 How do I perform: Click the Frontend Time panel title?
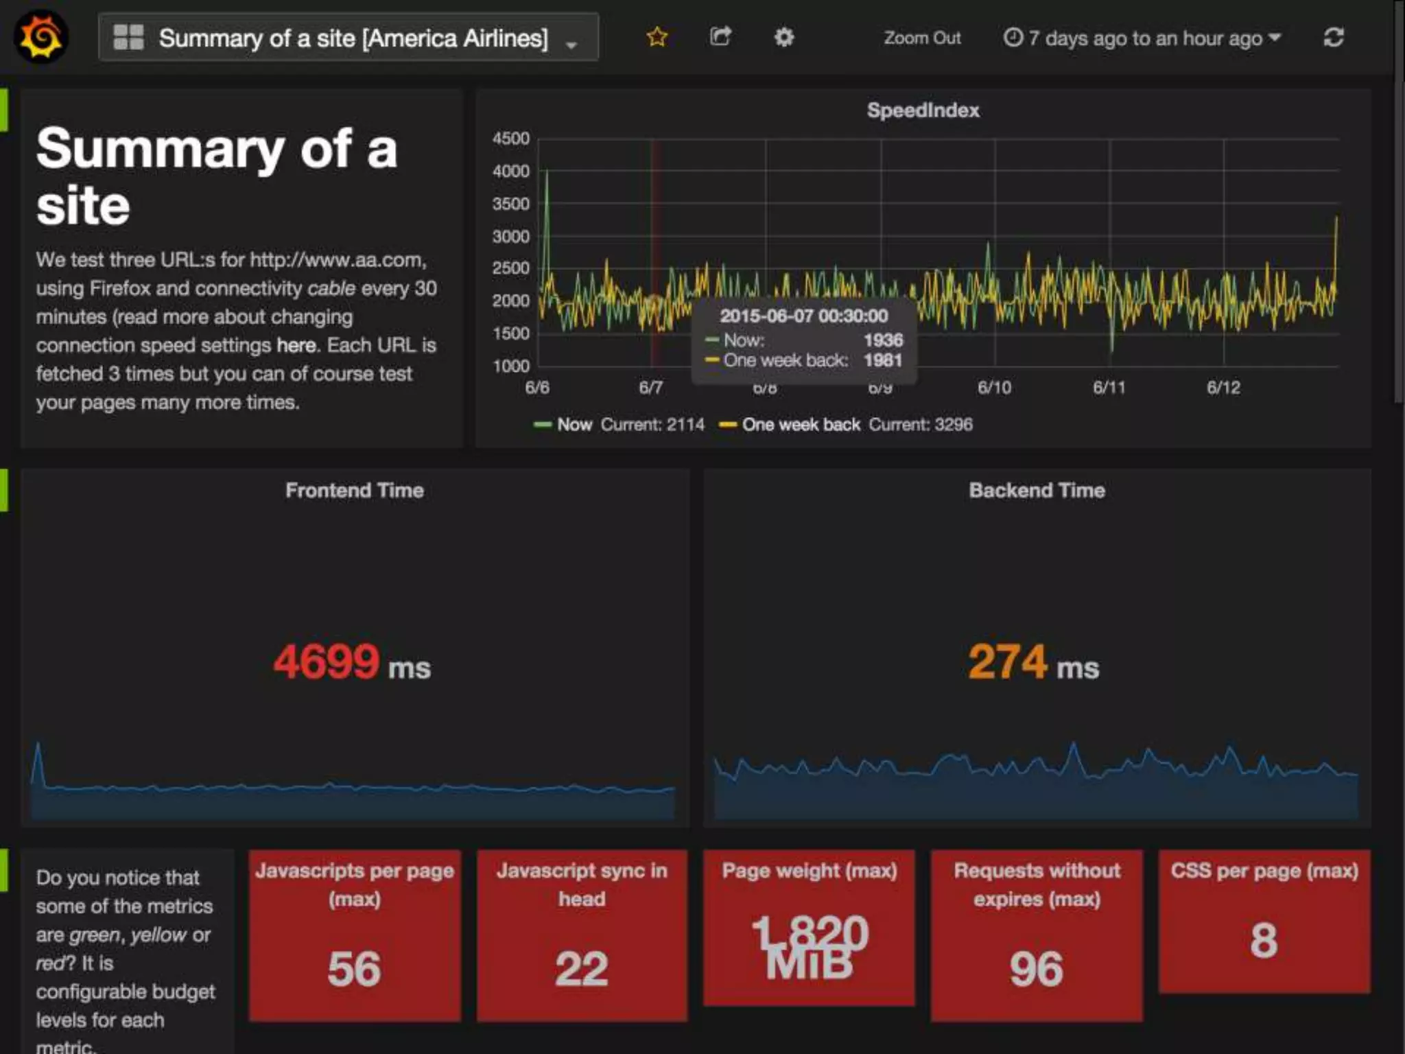(x=354, y=491)
